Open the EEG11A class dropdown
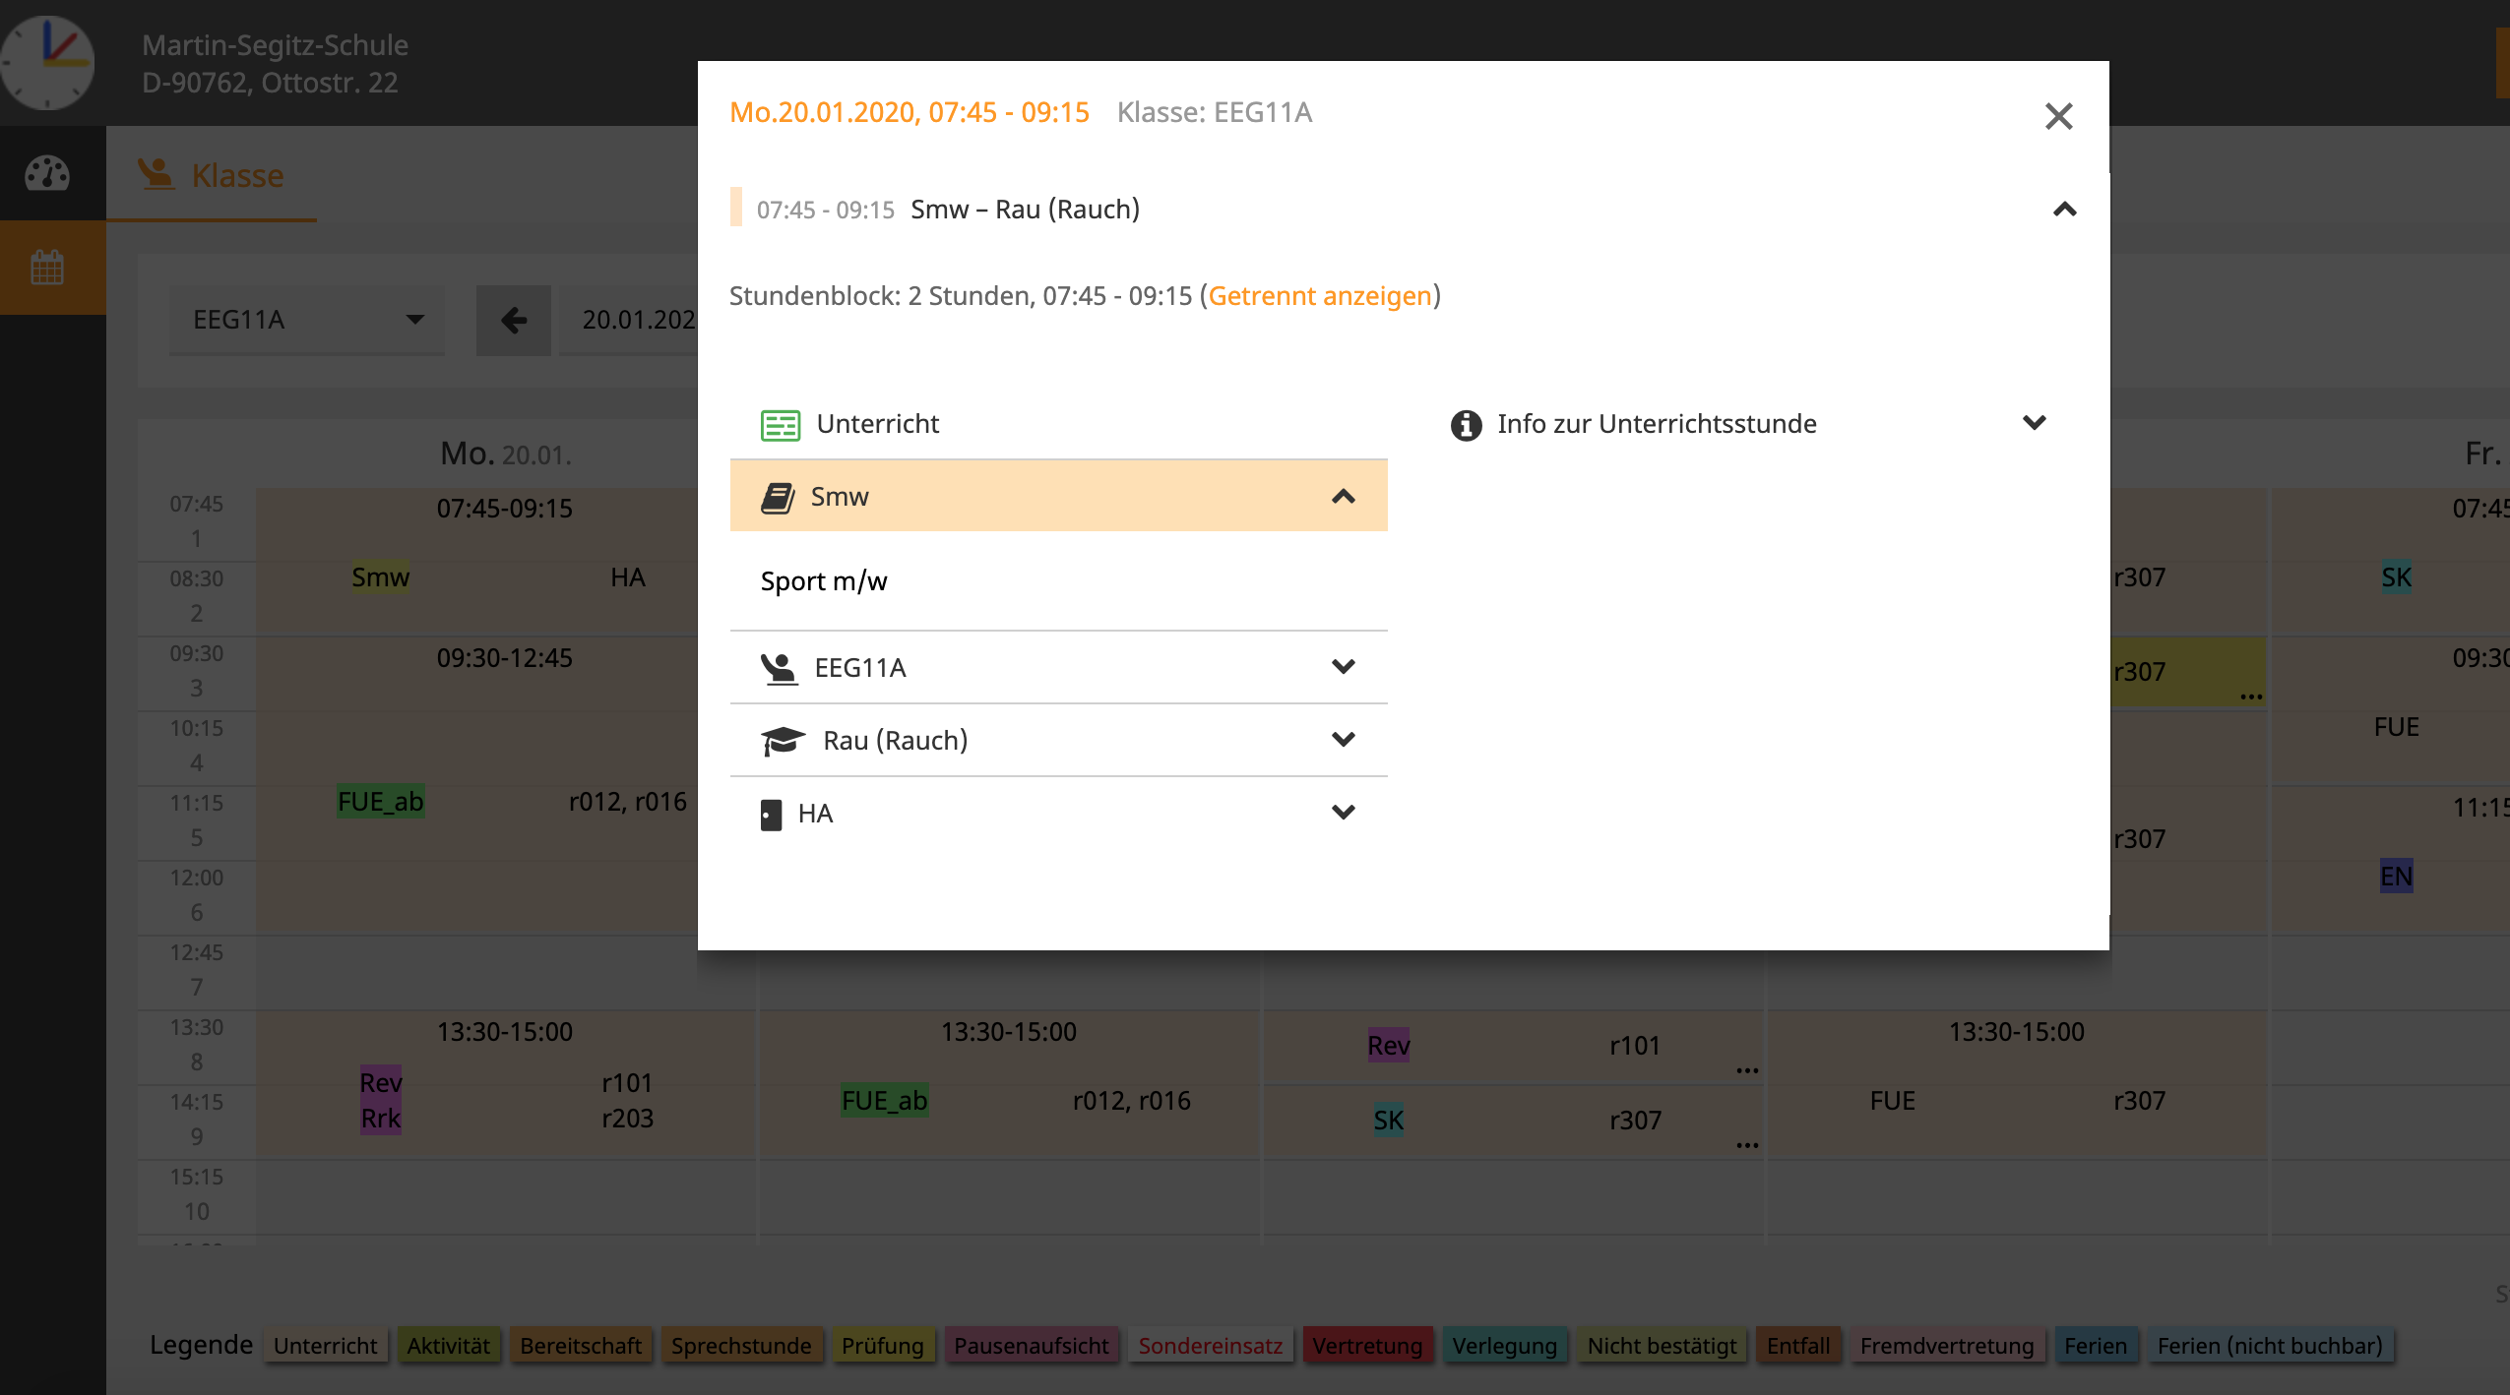2510x1395 pixels. pyautogui.click(x=307, y=320)
